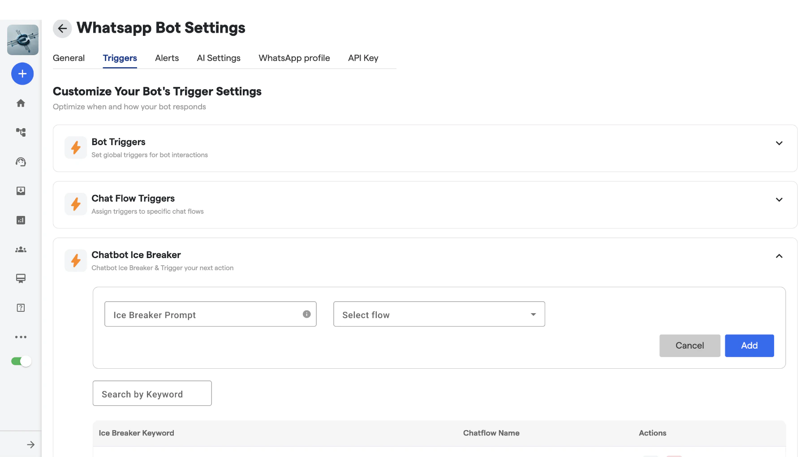809x457 pixels.
Task: Go to WhatsApp profile tab
Action: click(x=294, y=58)
